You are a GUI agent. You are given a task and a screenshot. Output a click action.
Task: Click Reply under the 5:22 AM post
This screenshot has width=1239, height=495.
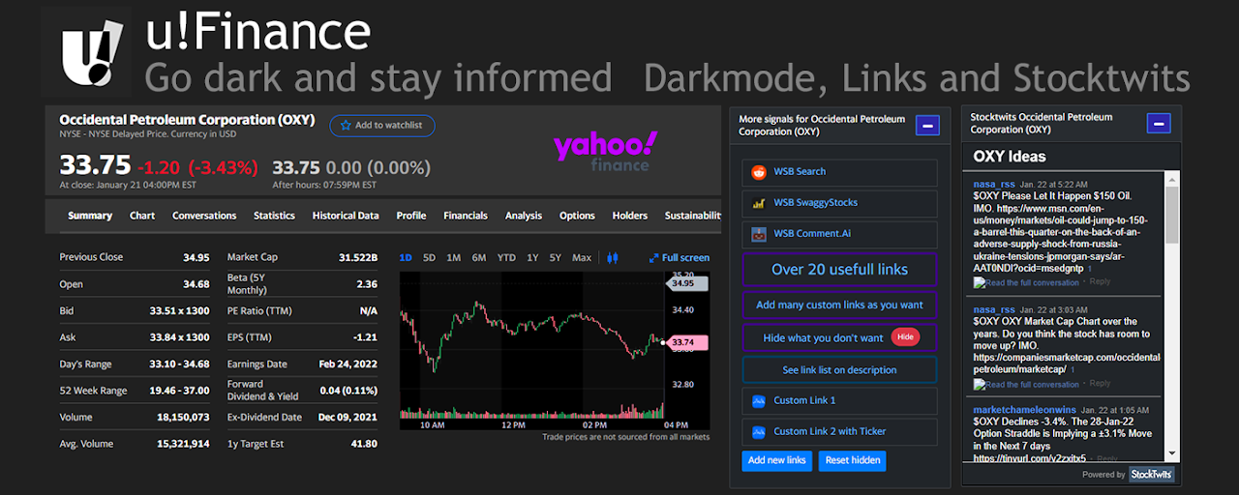[1101, 283]
